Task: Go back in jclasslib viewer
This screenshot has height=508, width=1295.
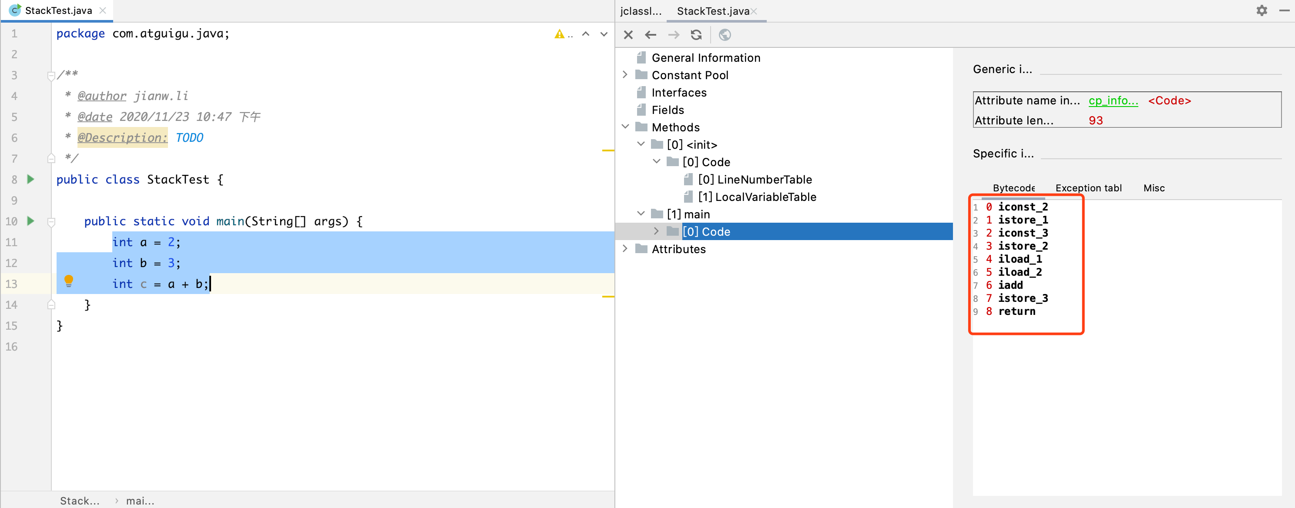Action: [x=651, y=35]
